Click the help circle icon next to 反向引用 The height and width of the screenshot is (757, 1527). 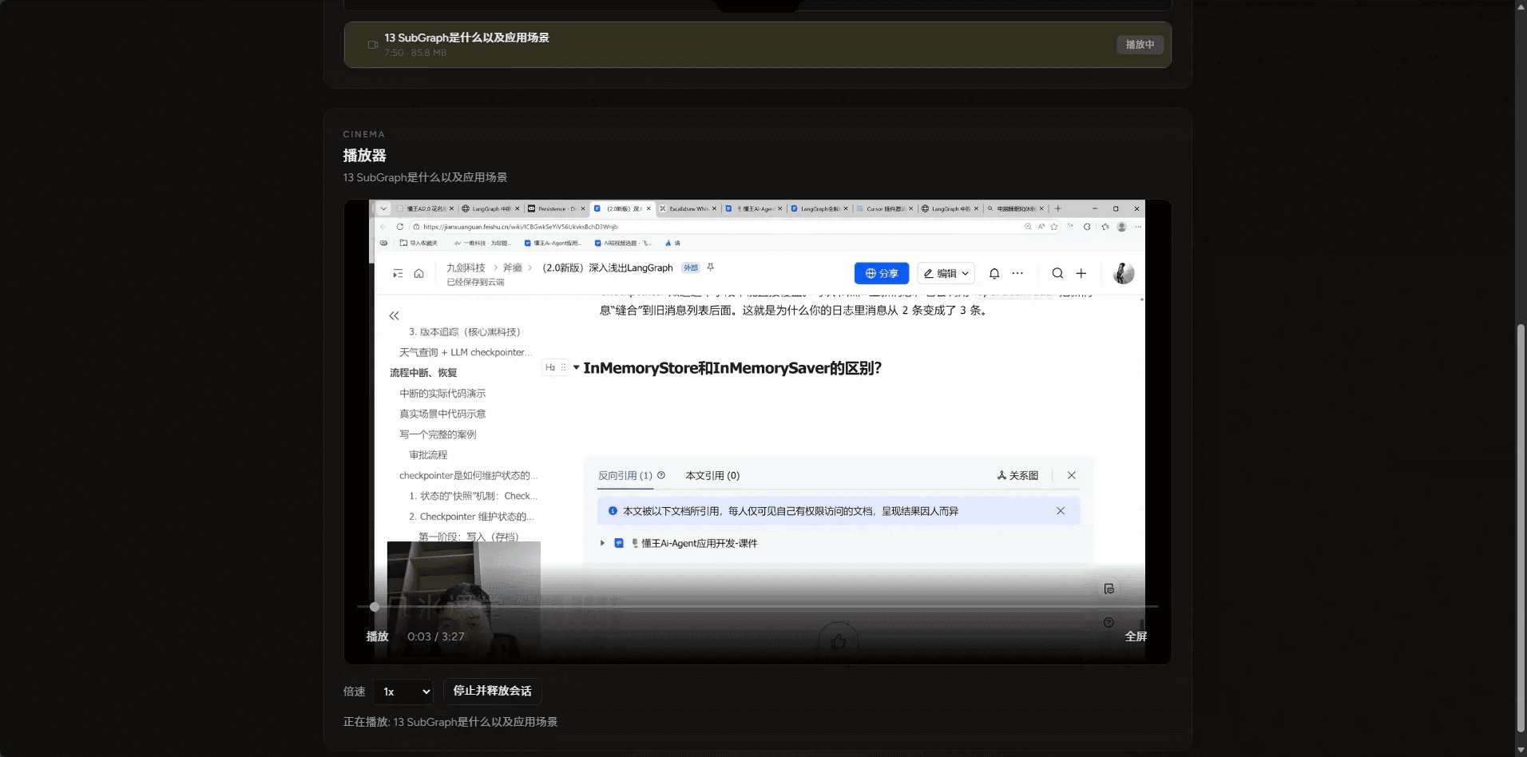pos(661,475)
